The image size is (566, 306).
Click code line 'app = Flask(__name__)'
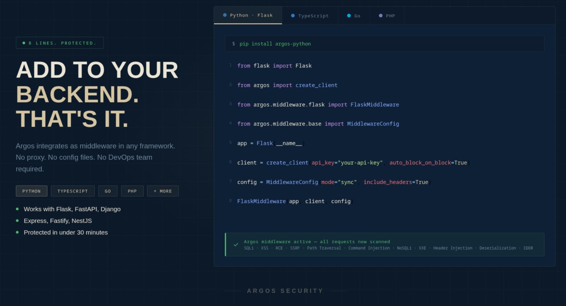(271, 143)
